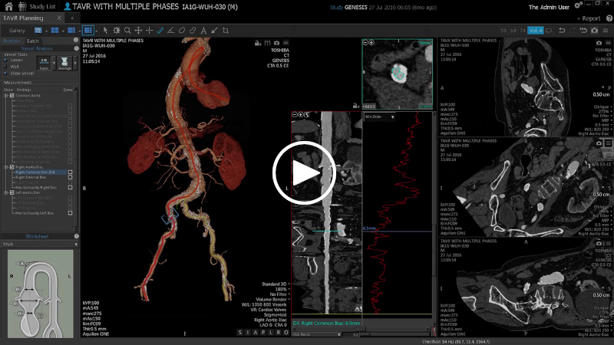This screenshot has height=345, width=614.
Task: Select the text annotation tool
Action: tap(203, 31)
